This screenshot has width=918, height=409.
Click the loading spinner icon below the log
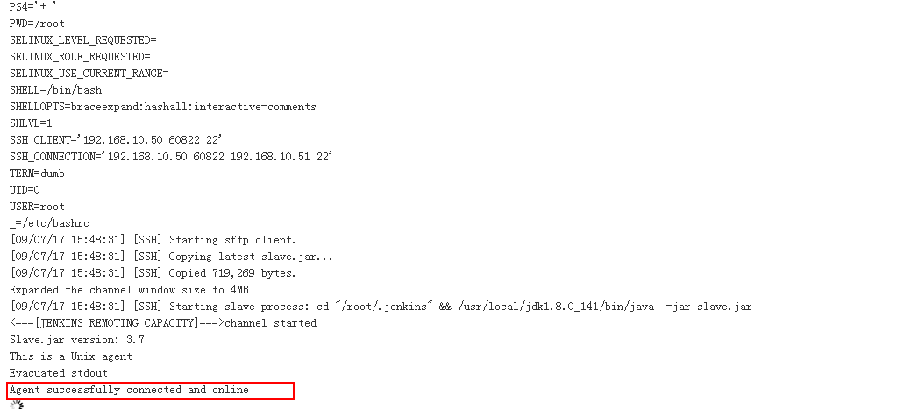click(17, 405)
